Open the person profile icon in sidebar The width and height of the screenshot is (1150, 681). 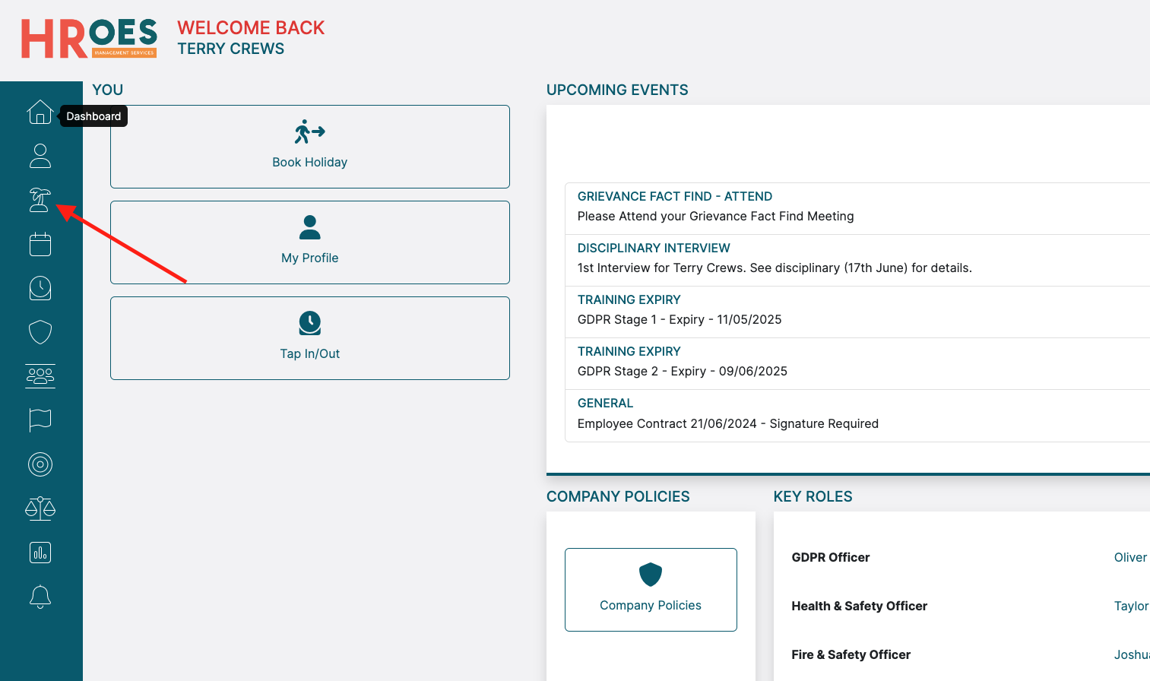[x=40, y=156]
